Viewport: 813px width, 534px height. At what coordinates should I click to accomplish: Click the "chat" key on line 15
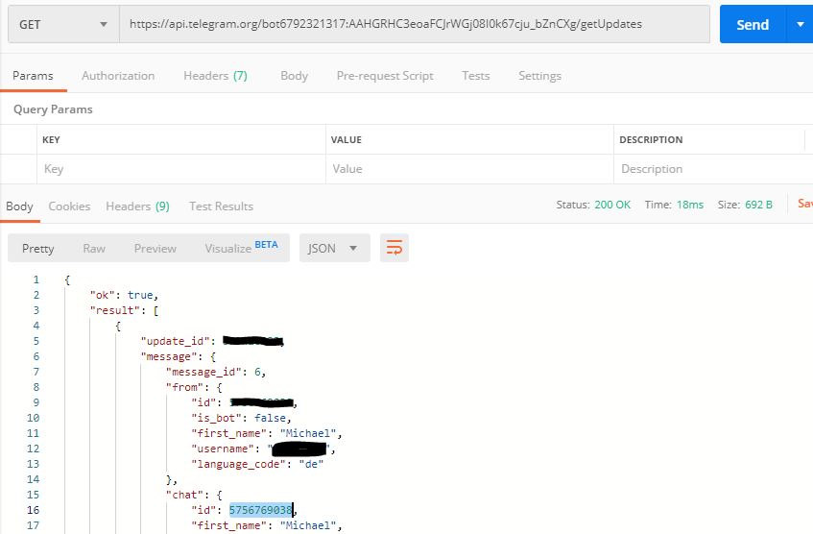click(x=184, y=495)
